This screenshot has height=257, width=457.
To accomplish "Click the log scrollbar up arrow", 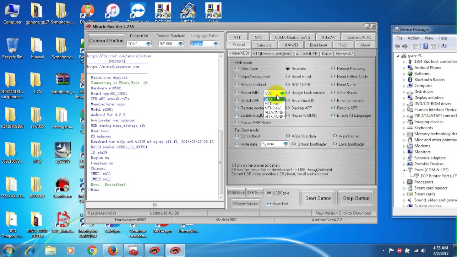I will [221, 56].
